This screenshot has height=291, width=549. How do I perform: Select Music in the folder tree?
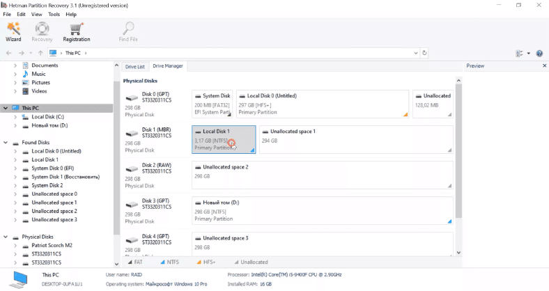click(x=38, y=74)
